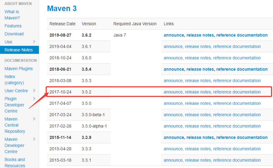Open the announce link for version 3.6.0
Viewport: 273px width, 168px height.
[173, 58]
